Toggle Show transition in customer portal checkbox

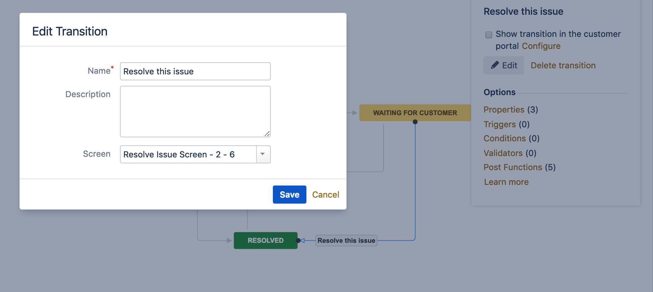click(489, 34)
